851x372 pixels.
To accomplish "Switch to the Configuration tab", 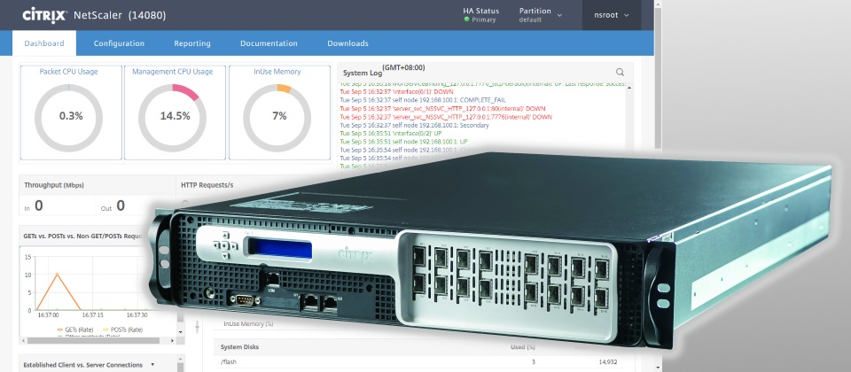I will tap(119, 43).
